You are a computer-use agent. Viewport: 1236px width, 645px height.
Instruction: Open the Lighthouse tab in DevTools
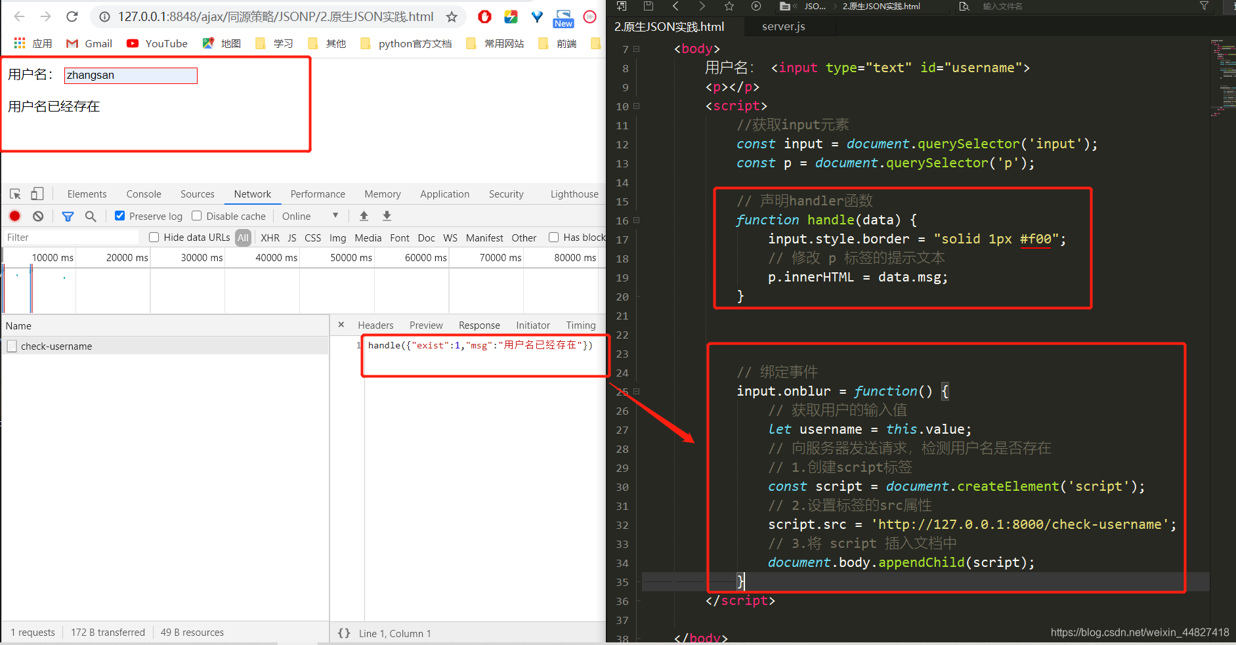coord(574,194)
